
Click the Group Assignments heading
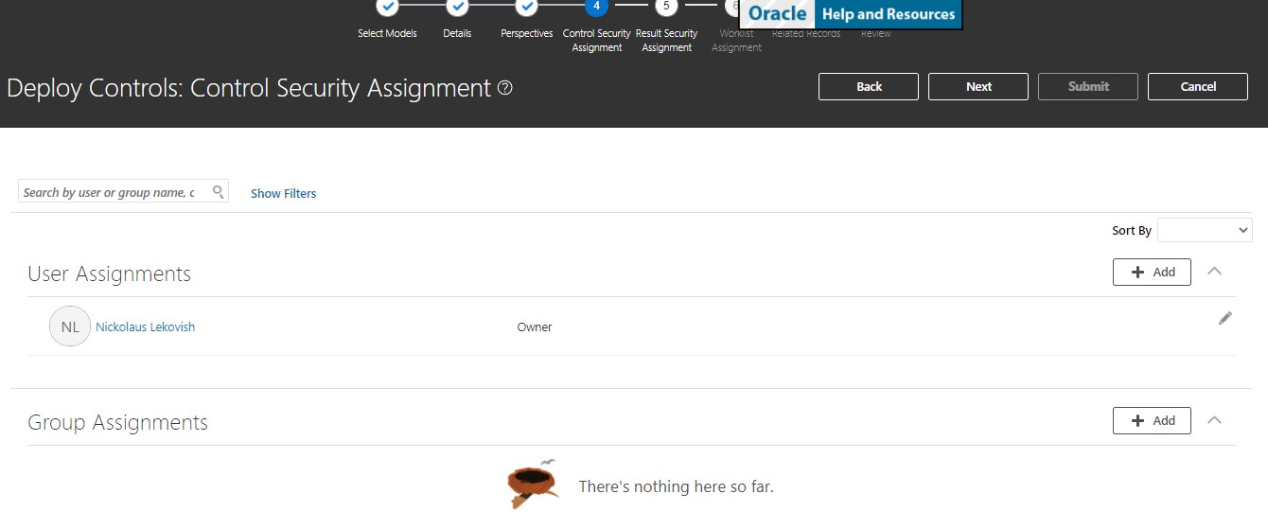click(x=118, y=422)
